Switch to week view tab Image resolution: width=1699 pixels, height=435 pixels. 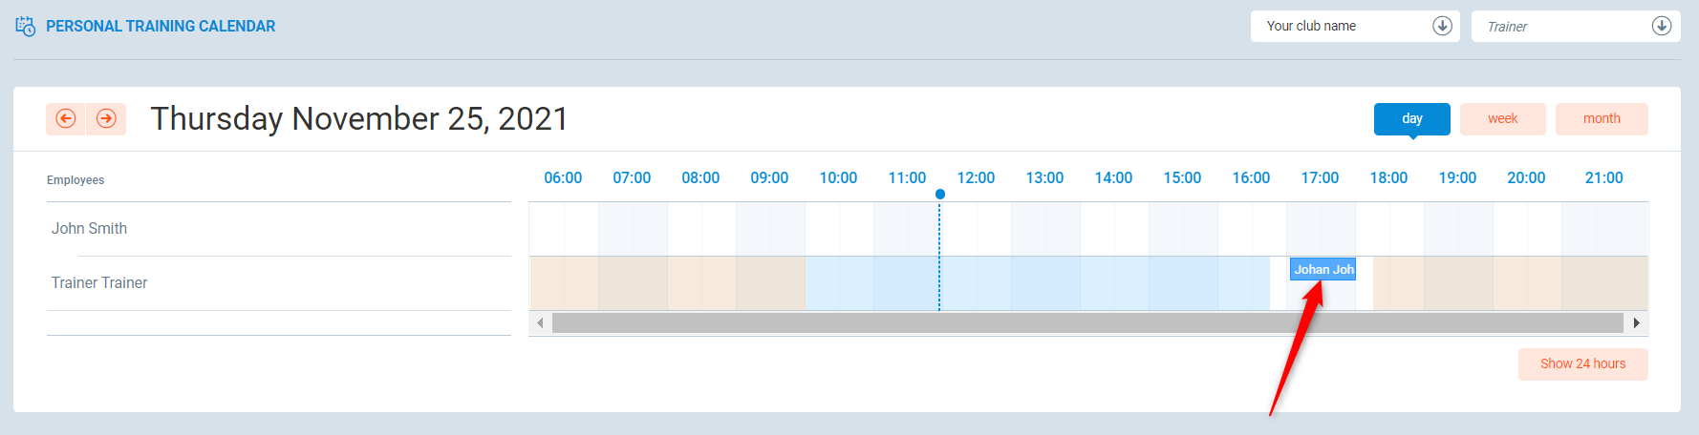coord(1502,118)
